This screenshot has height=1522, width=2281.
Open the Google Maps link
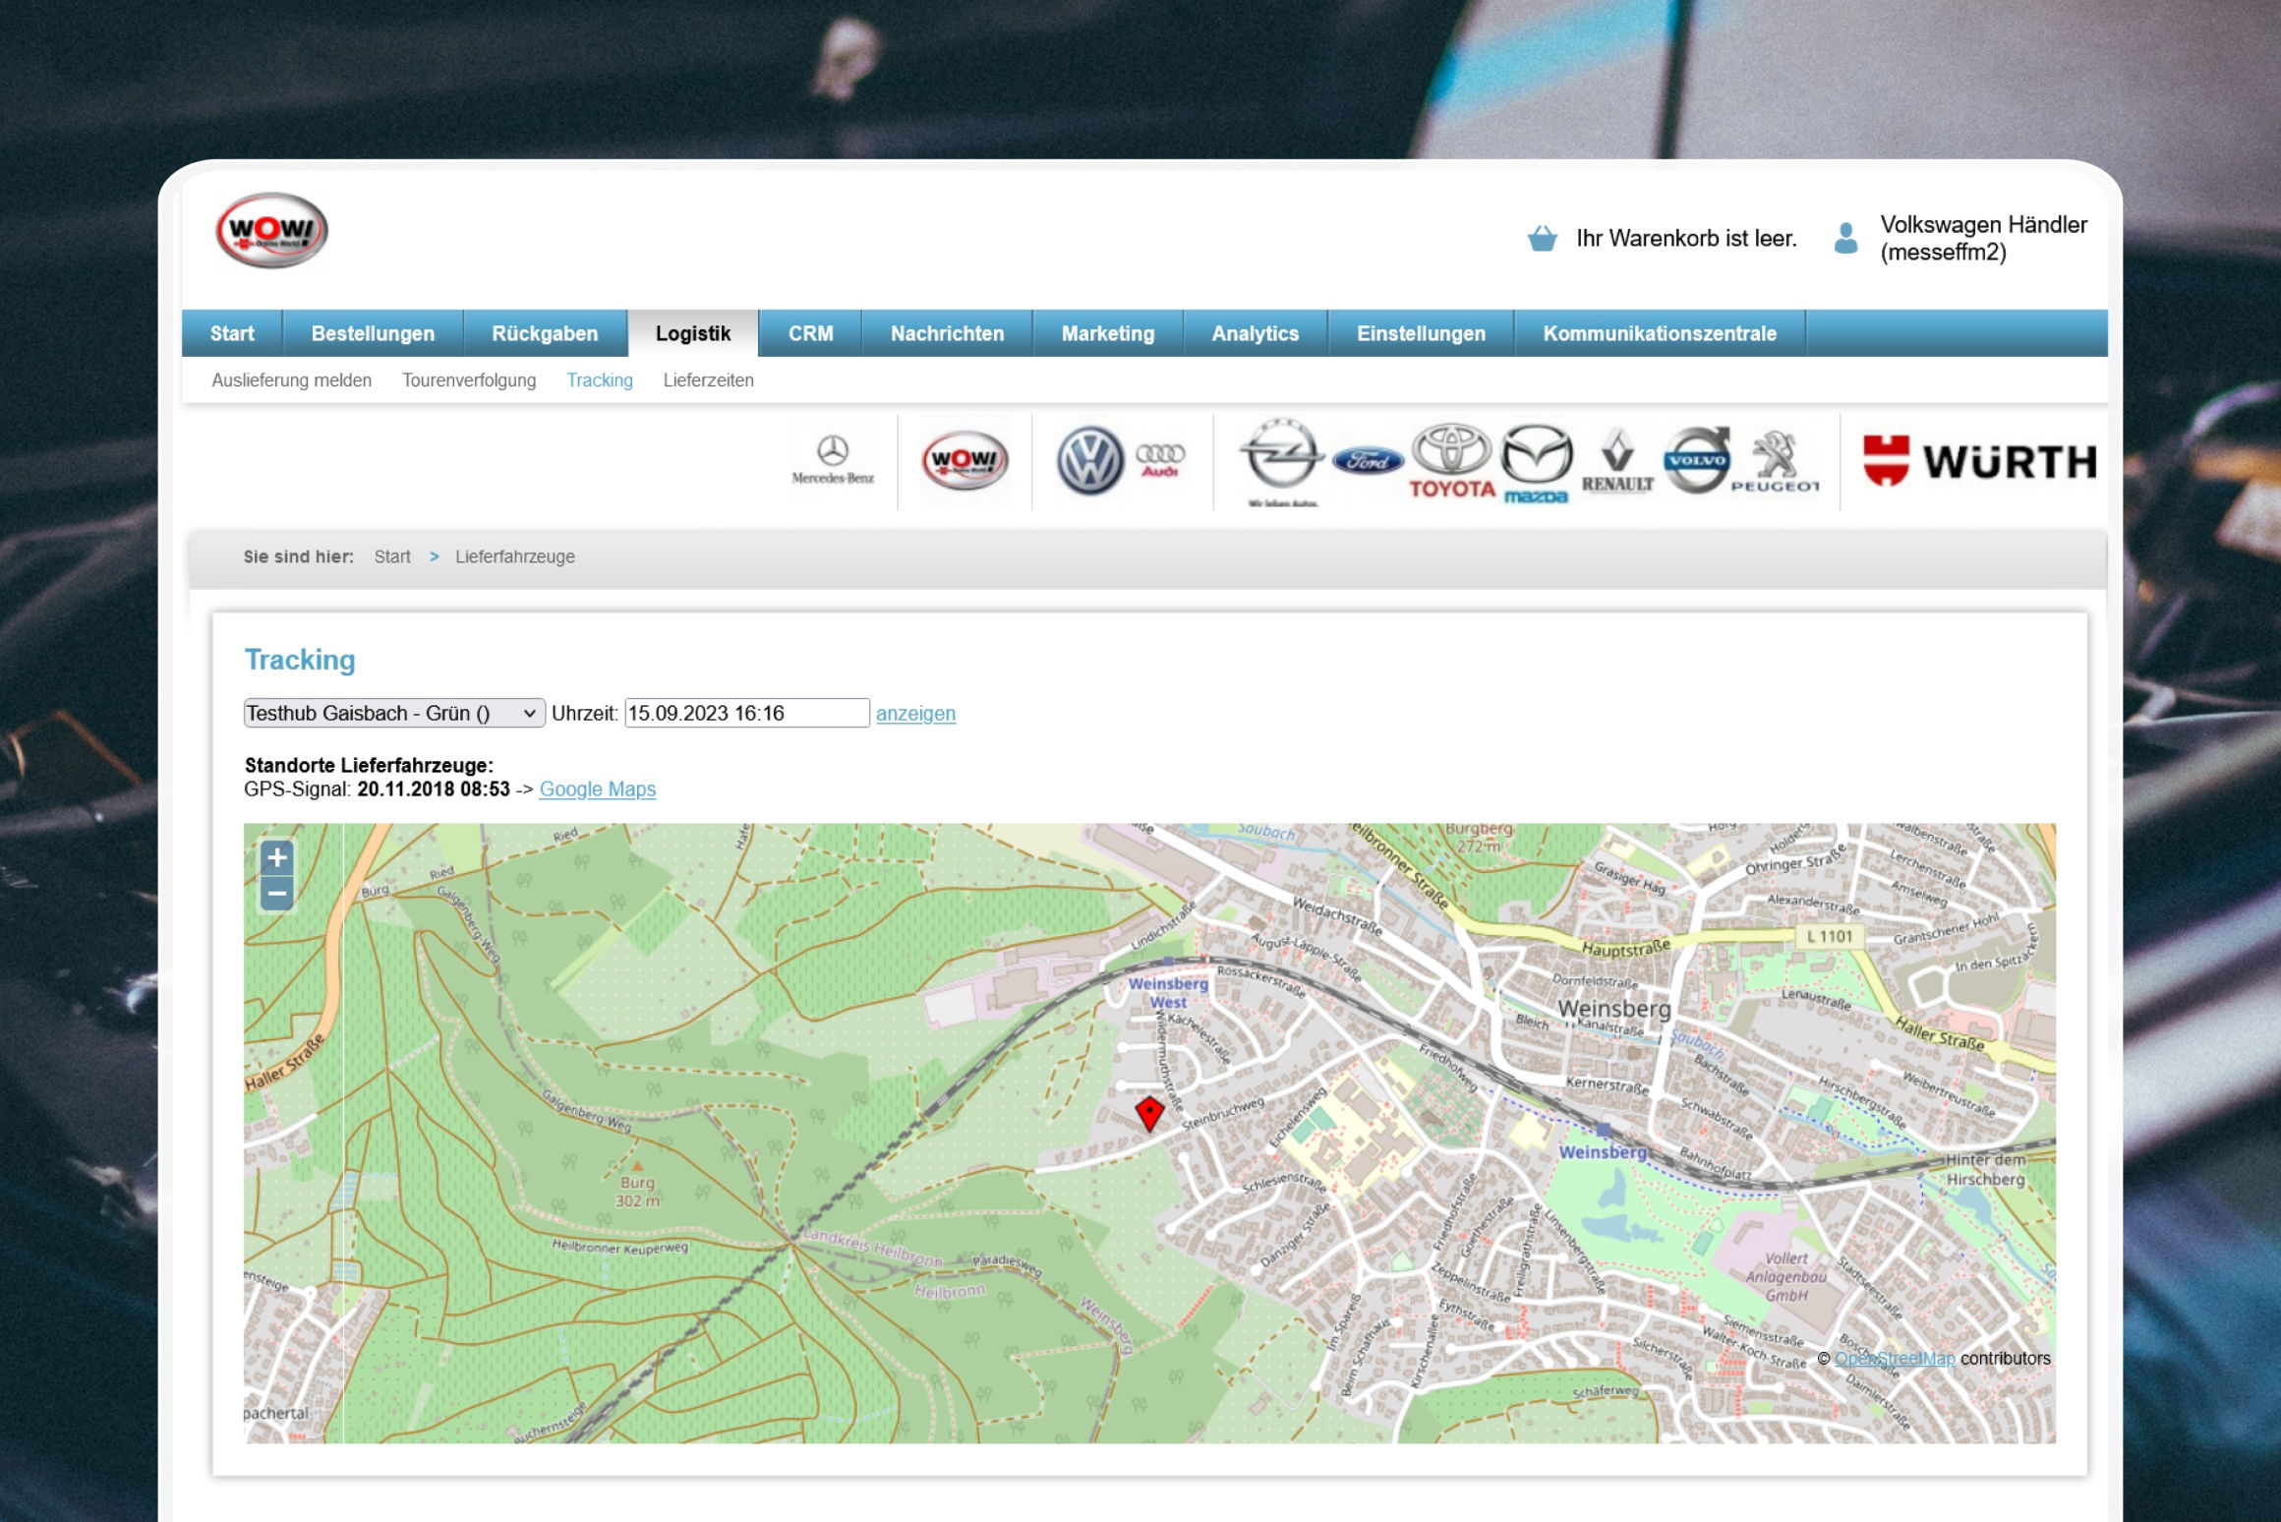tap(597, 790)
